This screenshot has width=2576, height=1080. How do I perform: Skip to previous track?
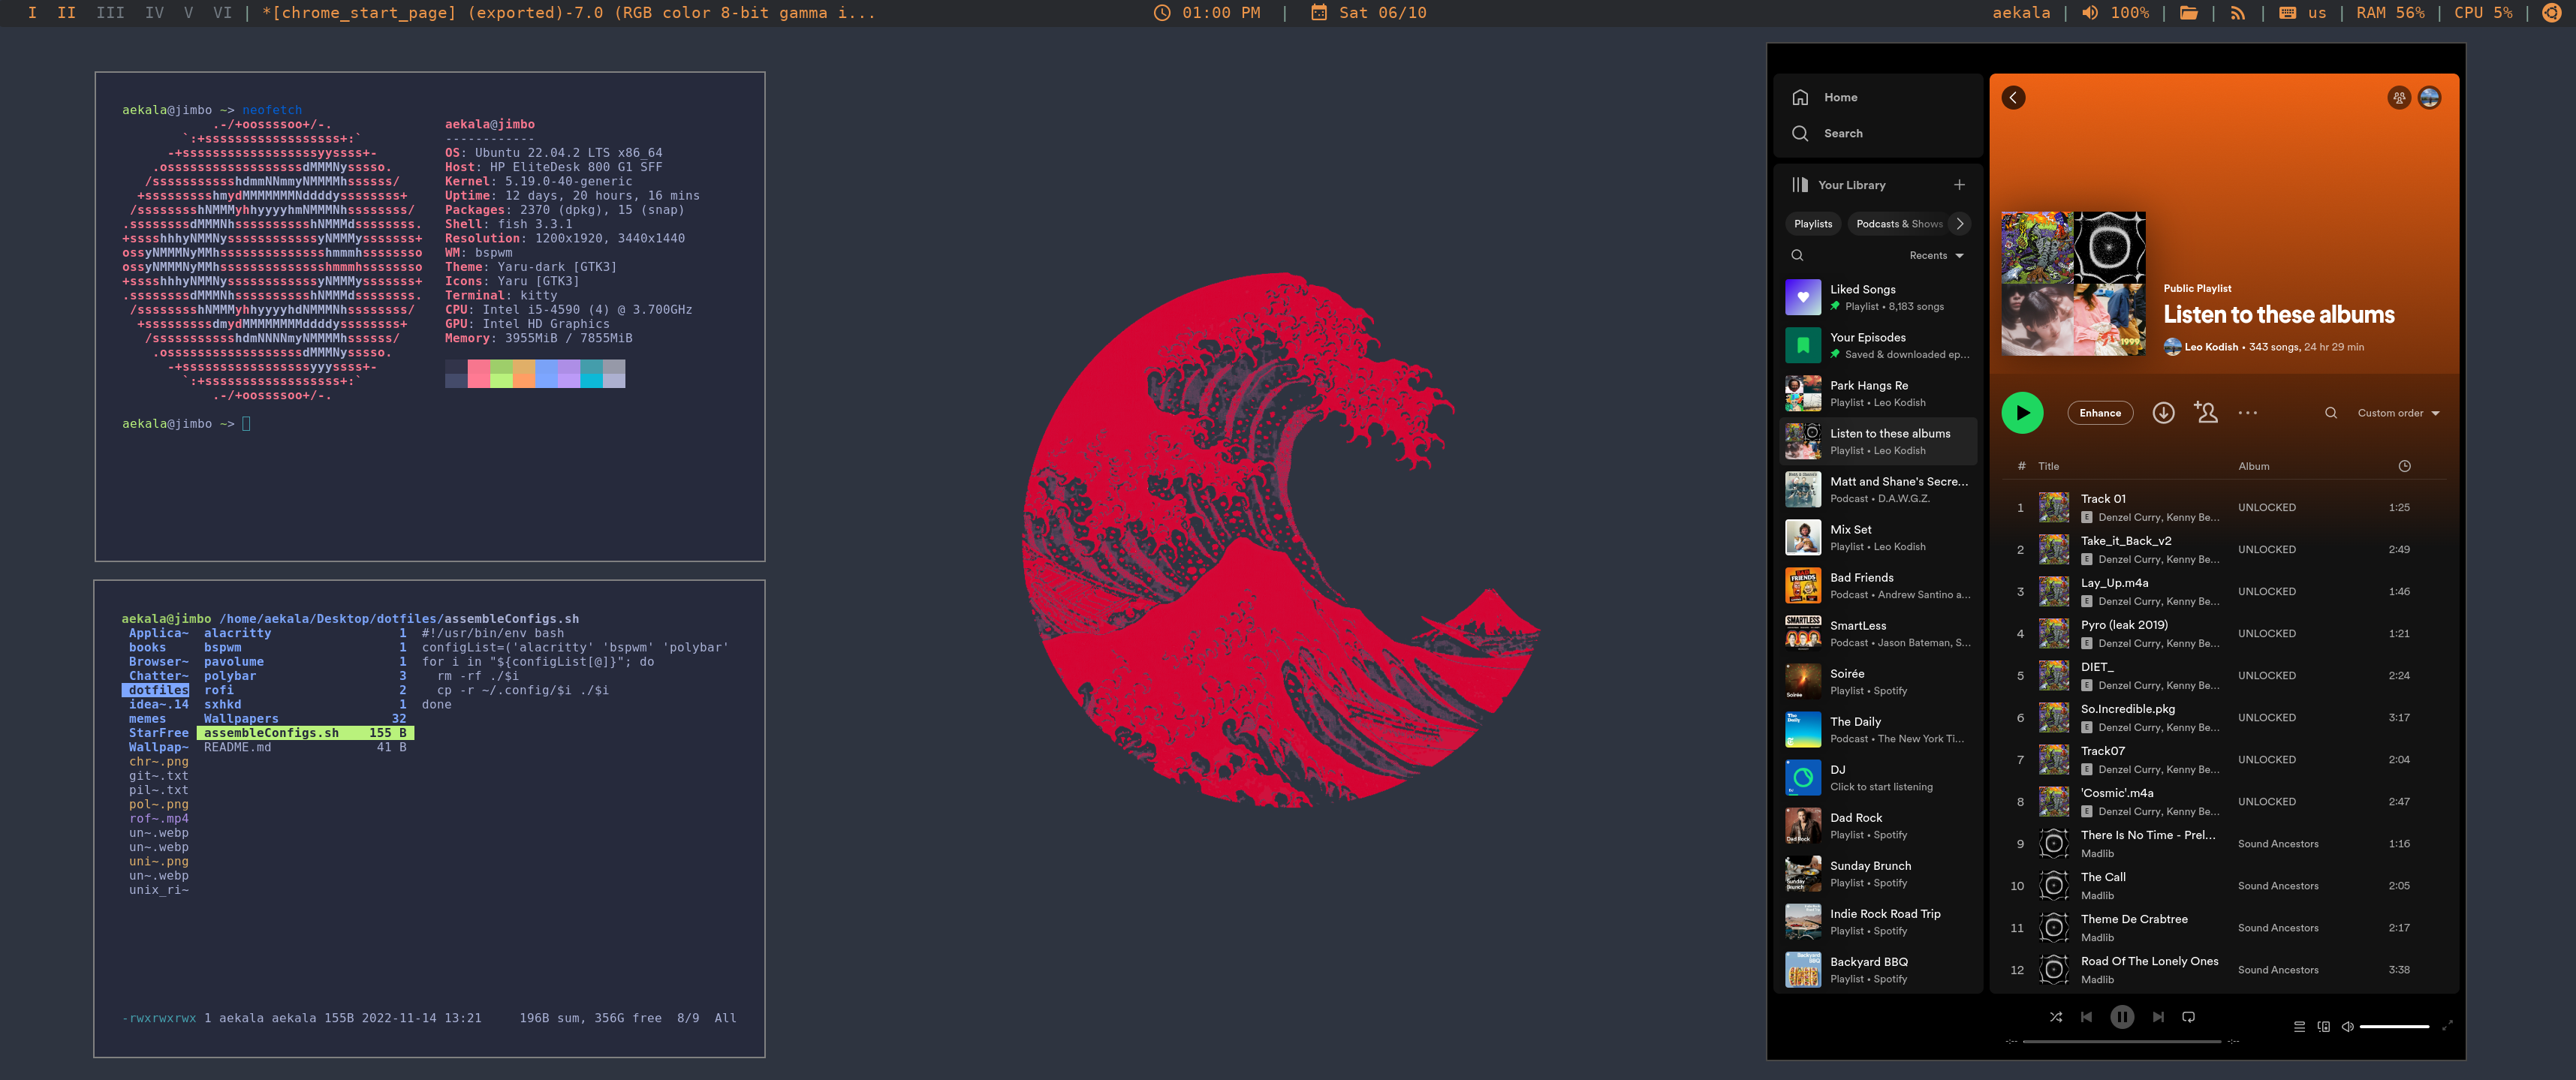coord(2086,1017)
